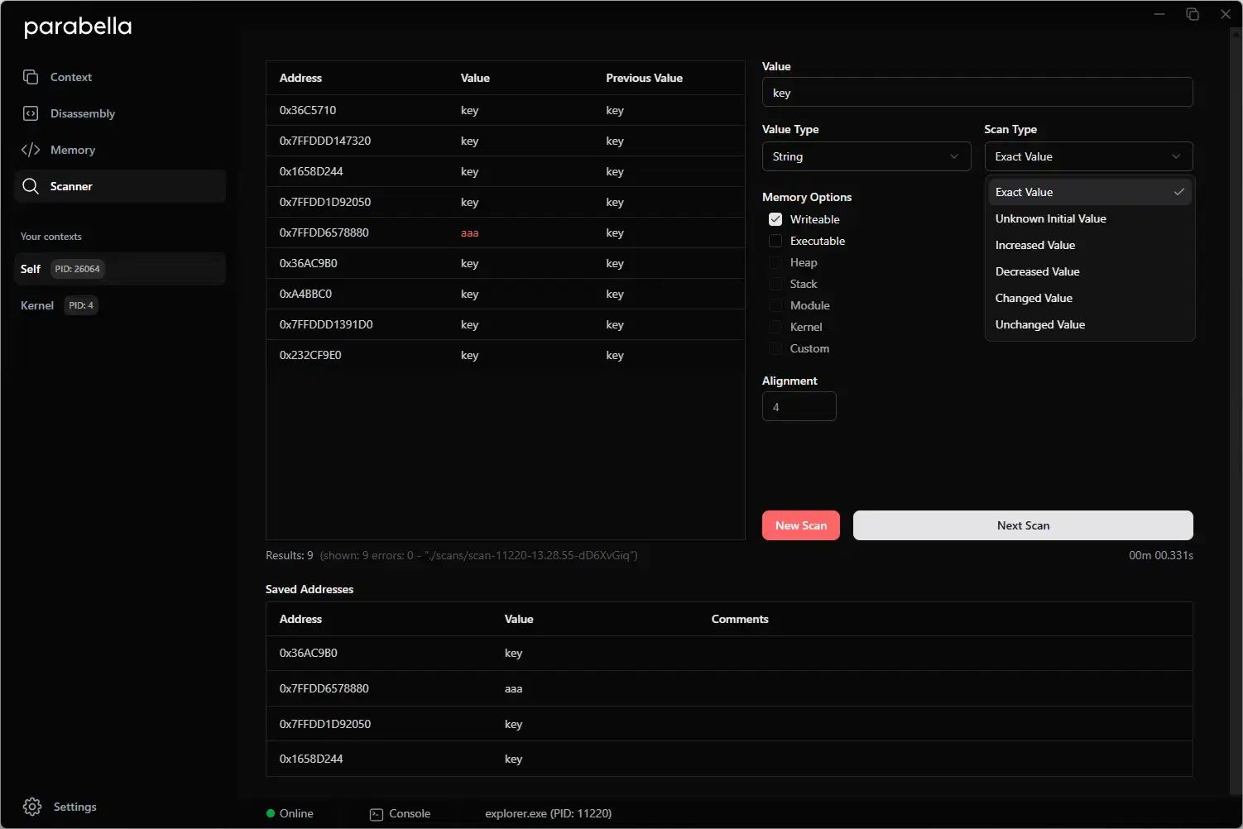Run the Next Scan
The width and height of the screenshot is (1243, 829).
coord(1023,525)
